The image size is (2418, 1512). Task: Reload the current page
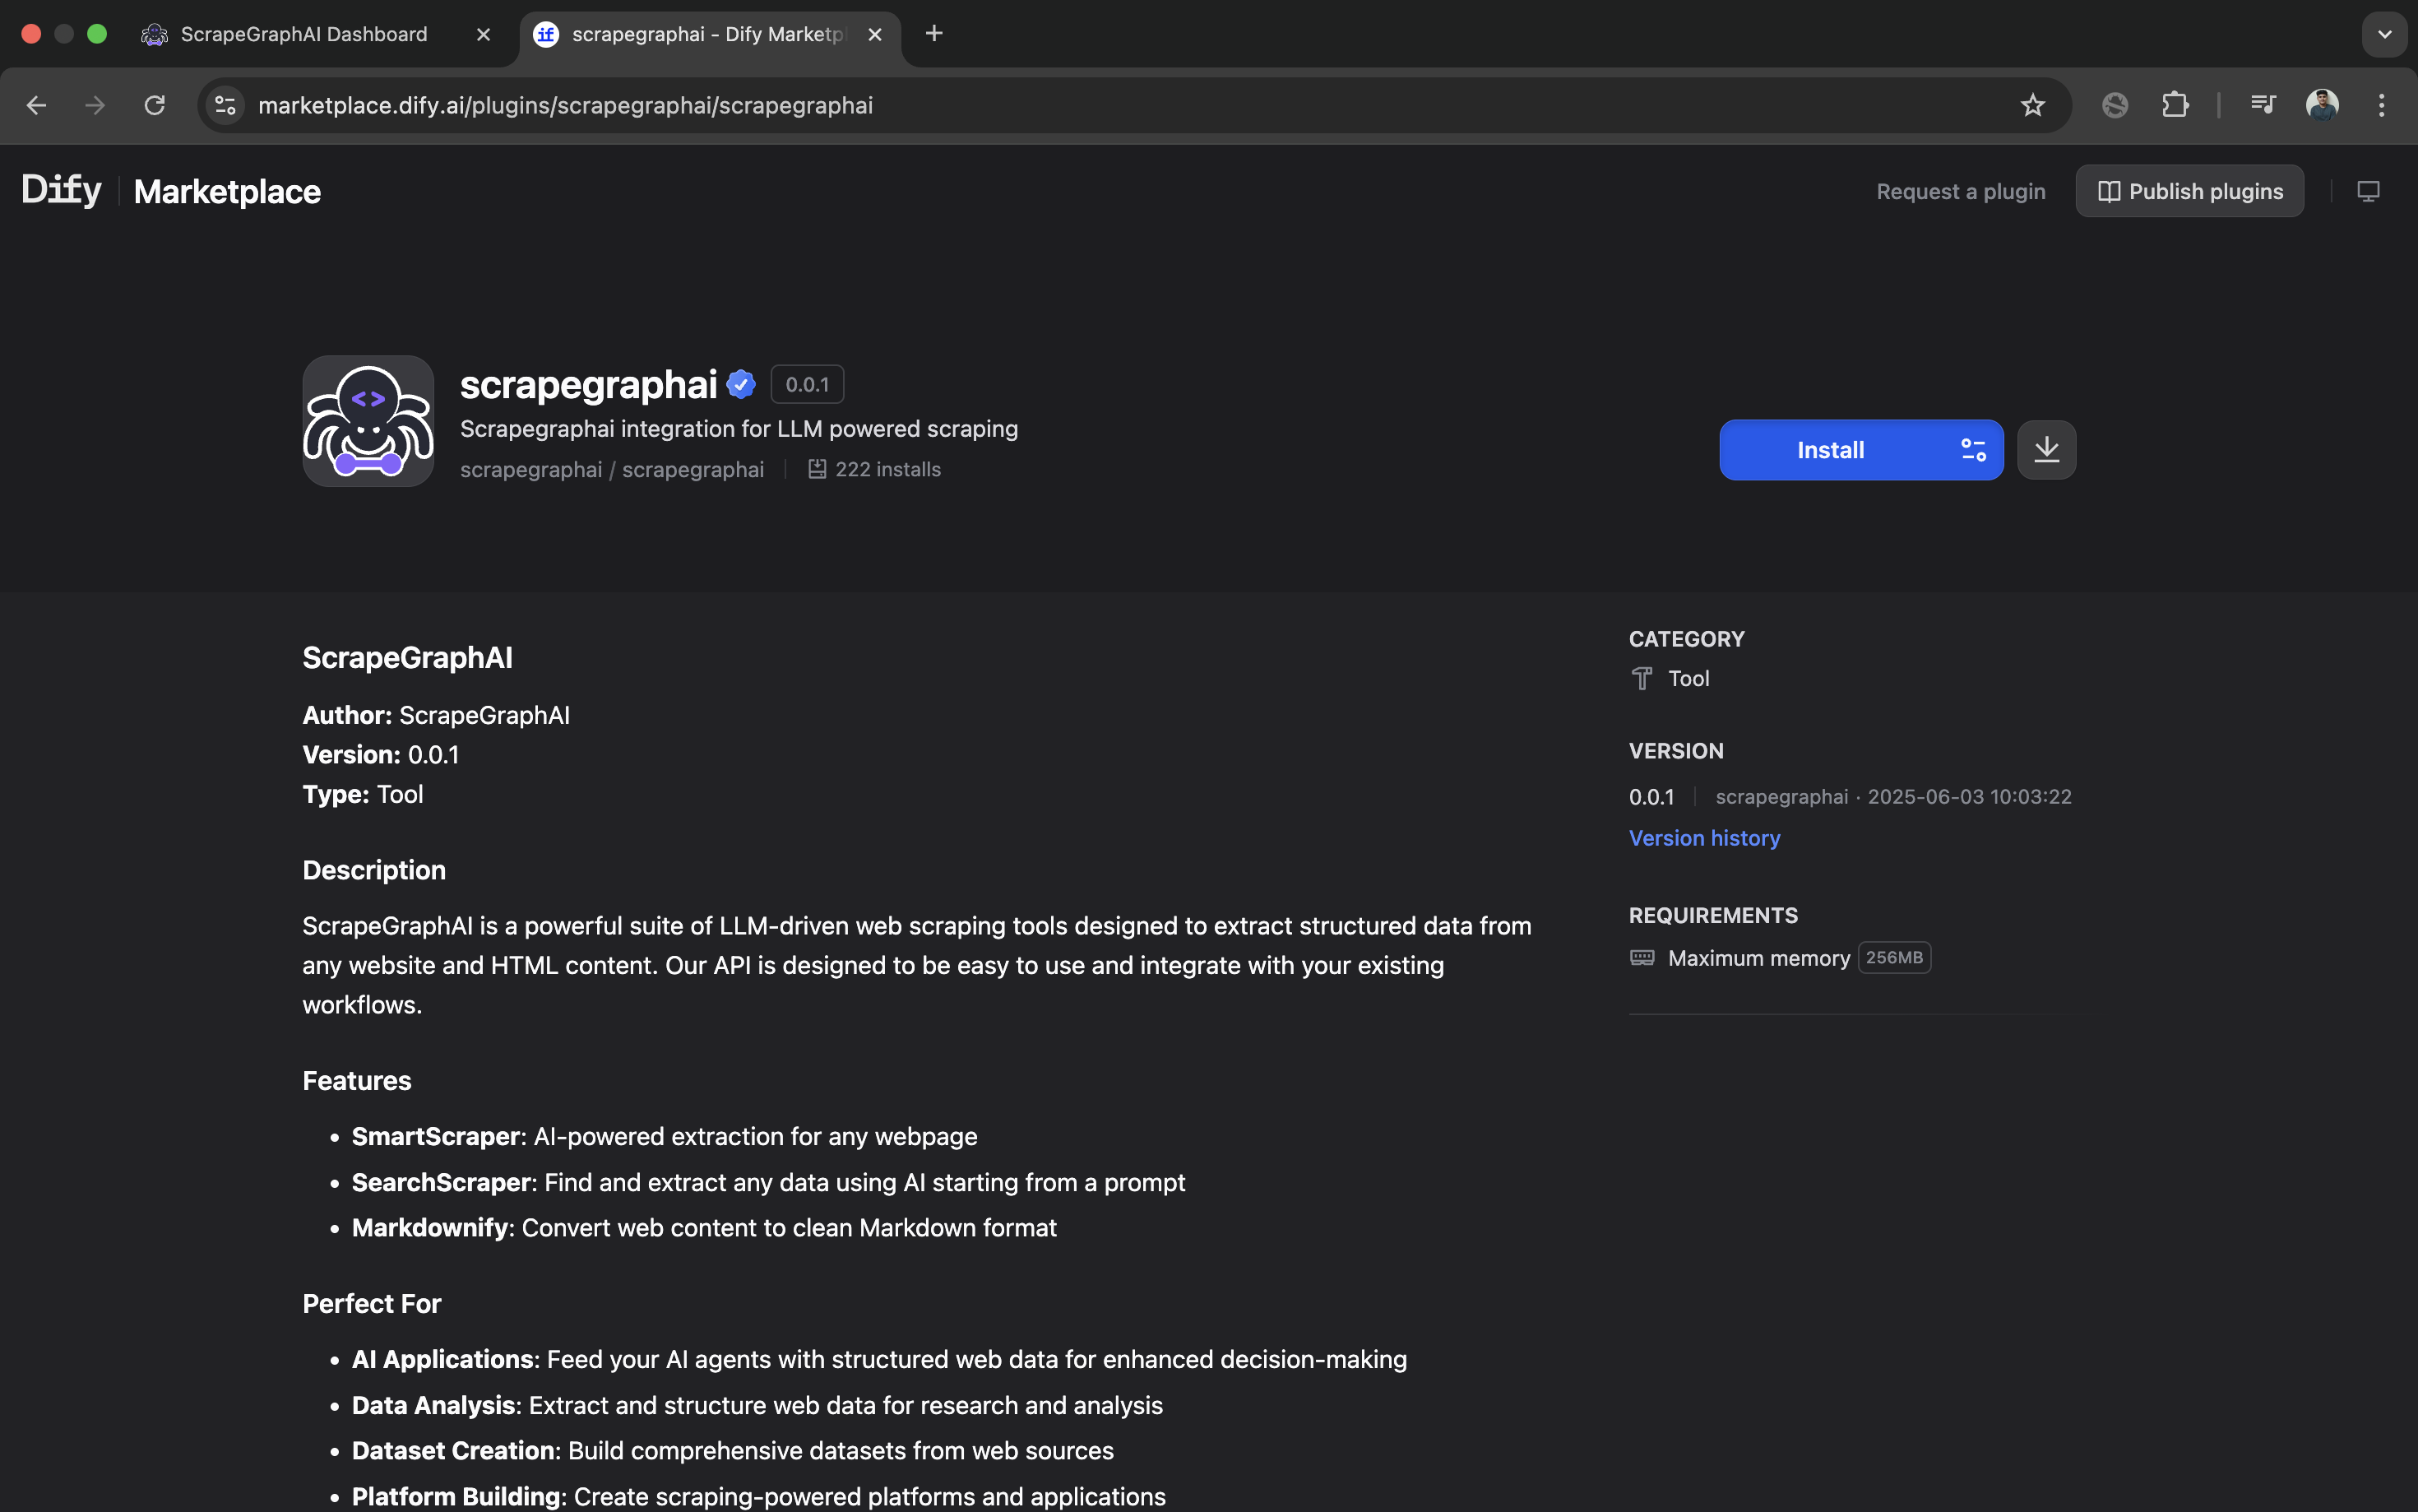coord(155,105)
